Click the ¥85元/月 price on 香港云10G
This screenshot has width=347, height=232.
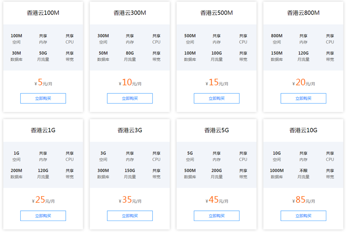[x=304, y=200]
